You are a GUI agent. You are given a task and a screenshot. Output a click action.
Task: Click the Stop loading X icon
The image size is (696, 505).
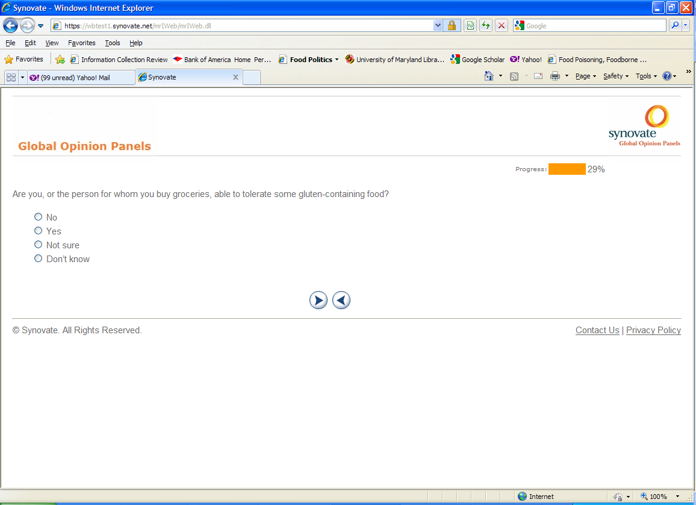pyautogui.click(x=501, y=26)
